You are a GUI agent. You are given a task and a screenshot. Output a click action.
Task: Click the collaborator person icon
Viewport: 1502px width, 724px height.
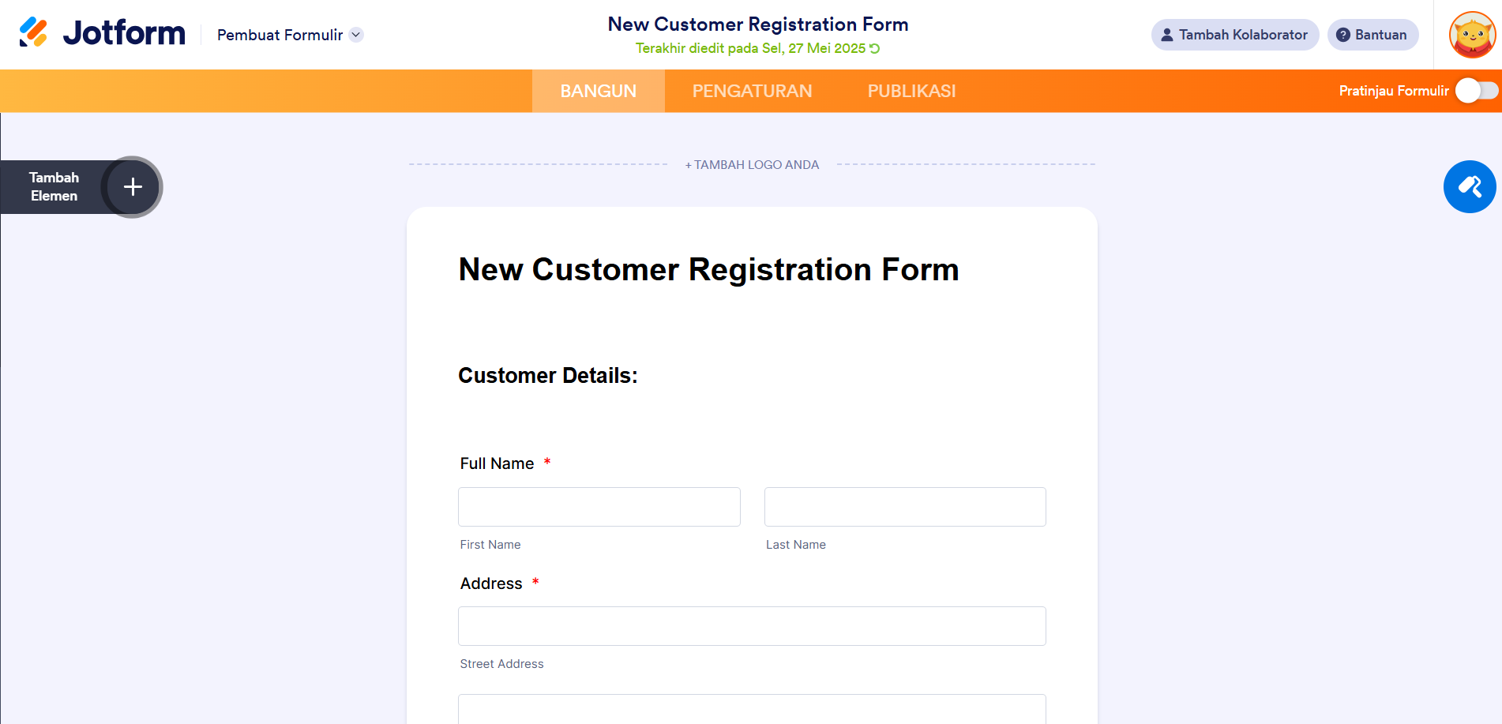tap(1167, 35)
